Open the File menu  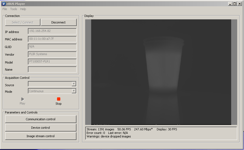tap(5, 9)
